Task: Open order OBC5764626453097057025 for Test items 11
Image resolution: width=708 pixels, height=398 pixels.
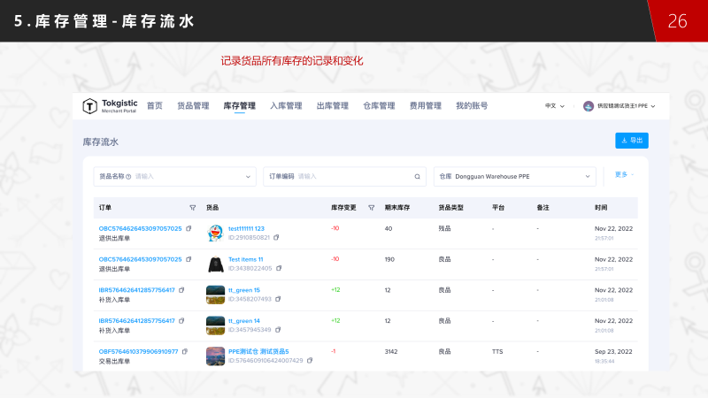Action: [x=140, y=259]
